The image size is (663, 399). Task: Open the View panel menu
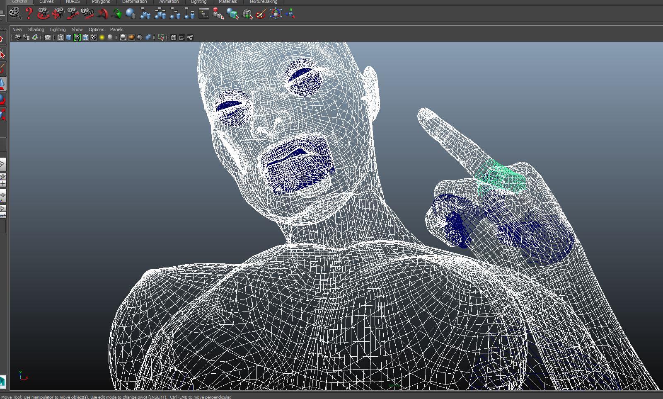click(x=17, y=29)
